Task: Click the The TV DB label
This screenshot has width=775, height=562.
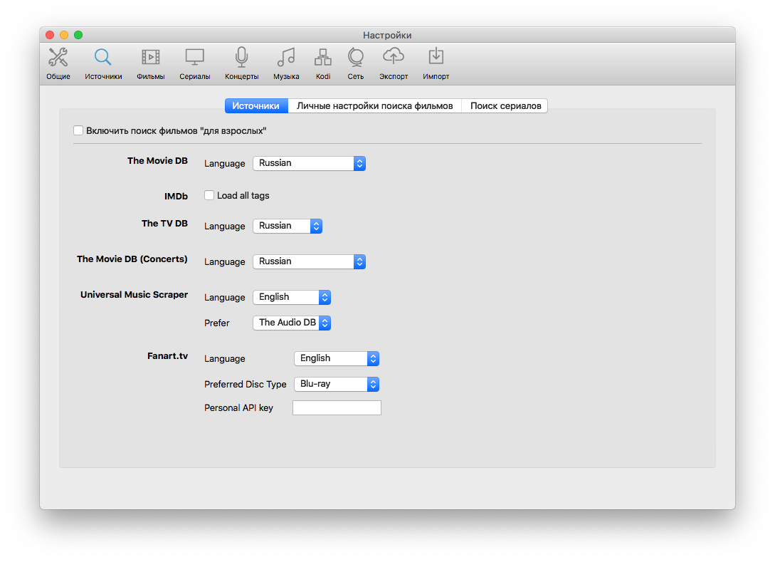Action: 164,223
